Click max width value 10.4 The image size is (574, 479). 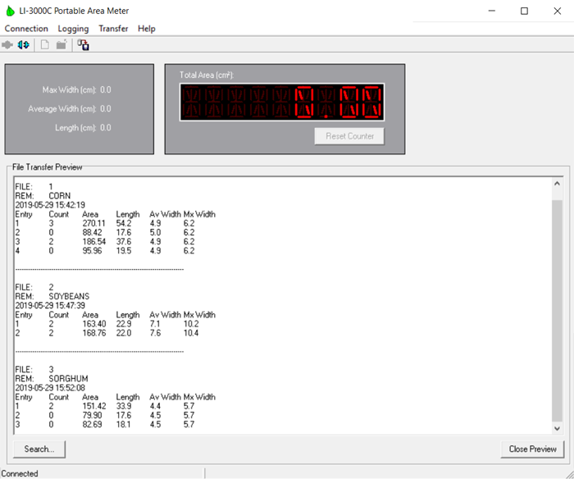[191, 333]
